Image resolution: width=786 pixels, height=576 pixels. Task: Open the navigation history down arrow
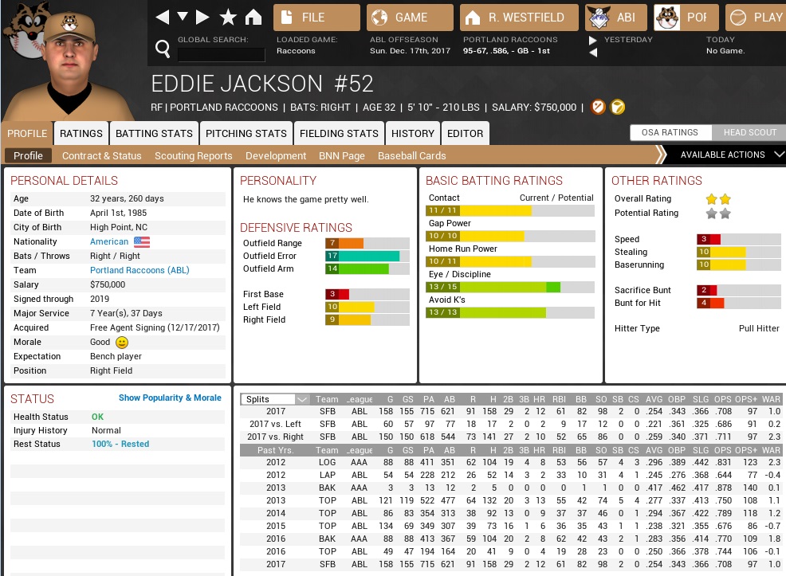(x=183, y=18)
